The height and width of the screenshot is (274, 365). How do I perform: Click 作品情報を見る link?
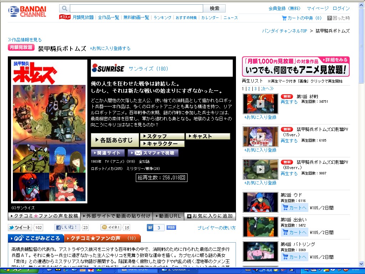pyautogui.click(x=25, y=40)
